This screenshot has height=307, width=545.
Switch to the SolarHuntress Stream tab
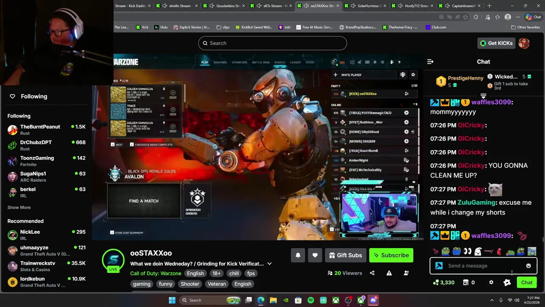[x=365, y=6]
